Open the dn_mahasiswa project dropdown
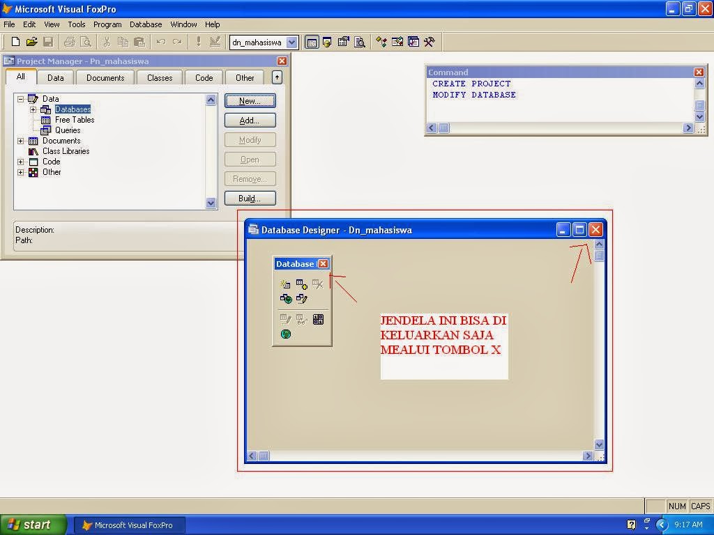 [x=291, y=42]
